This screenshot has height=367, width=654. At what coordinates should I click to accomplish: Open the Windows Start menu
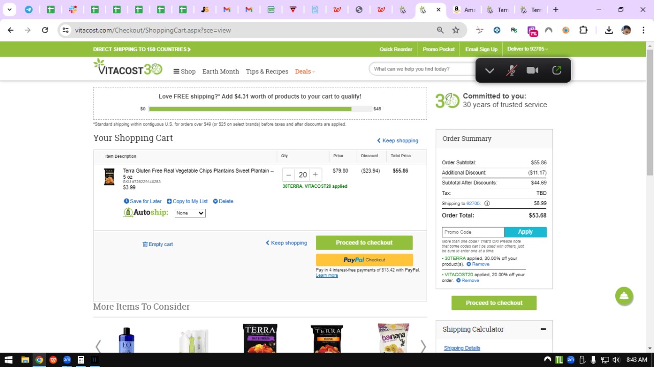(9, 360)
